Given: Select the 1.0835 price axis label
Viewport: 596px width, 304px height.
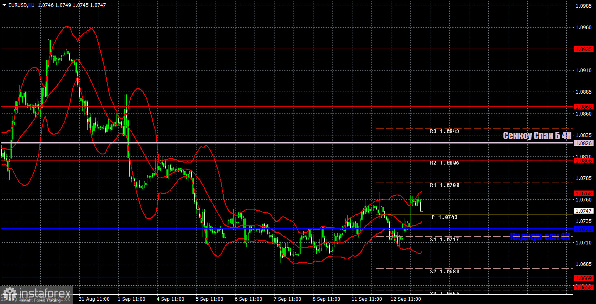Looking at the screenshot, I should (584, 135).
